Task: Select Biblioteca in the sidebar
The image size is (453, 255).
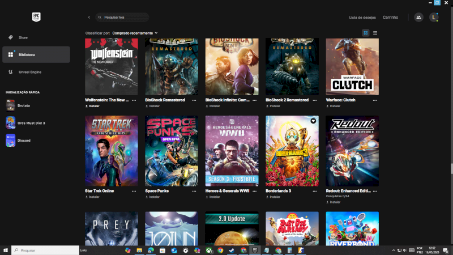Action: pos(27,54)
